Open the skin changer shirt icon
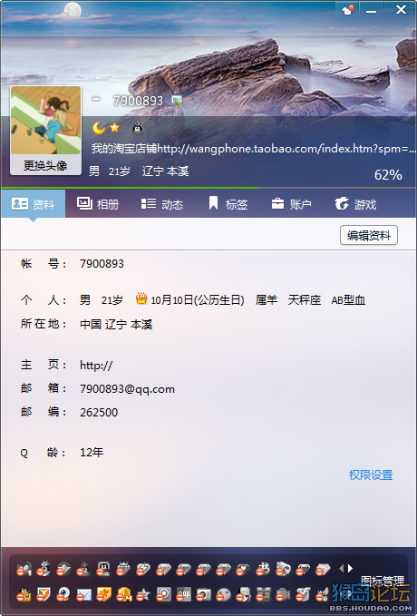 347,10
